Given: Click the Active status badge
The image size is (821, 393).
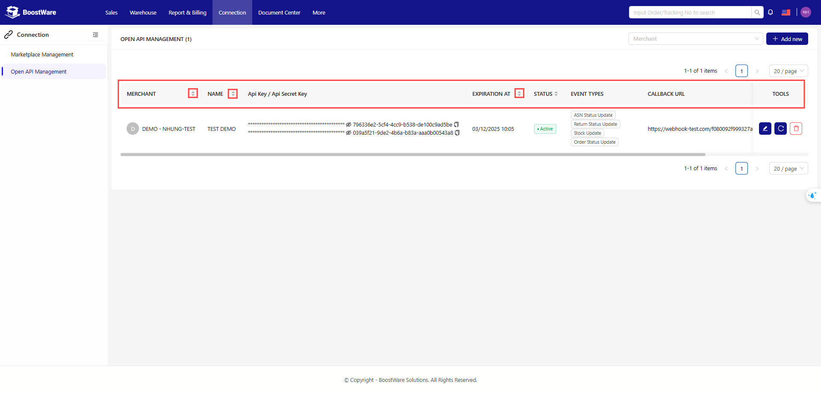Looking at the screenshot, I should pos(545,129).
